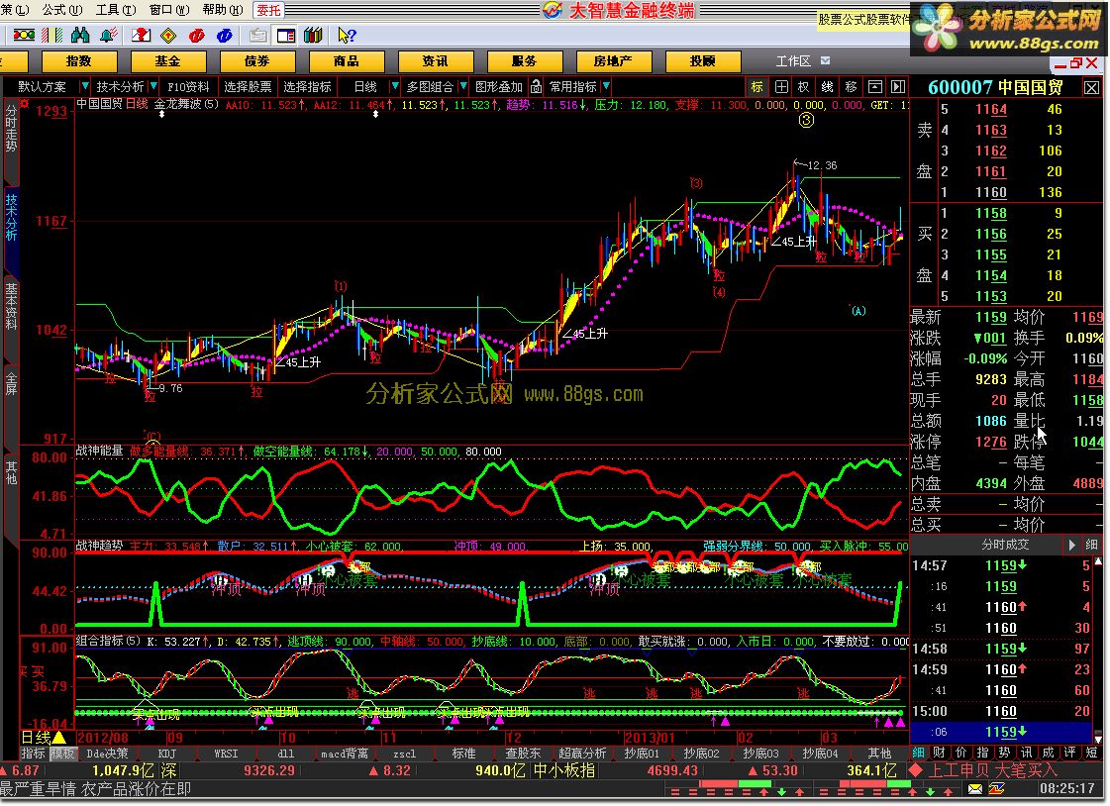
Task: Click the 移 move chart button
Action: click(851, 86)
